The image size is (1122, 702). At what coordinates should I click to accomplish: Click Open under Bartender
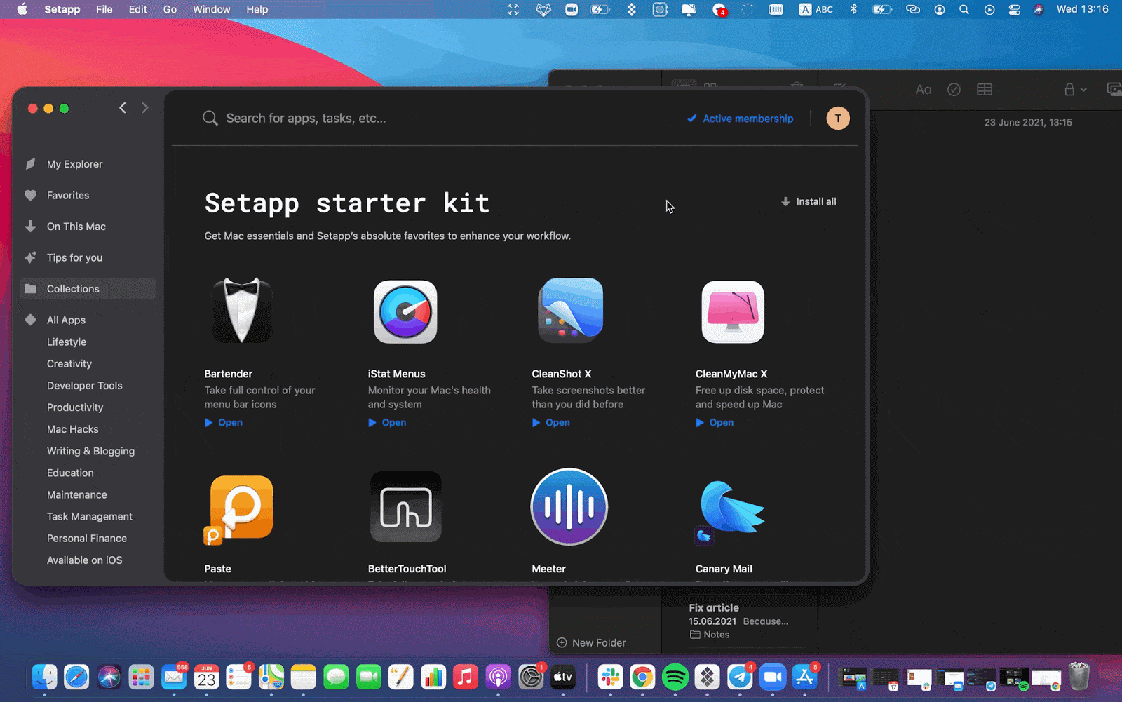[224, 422]
